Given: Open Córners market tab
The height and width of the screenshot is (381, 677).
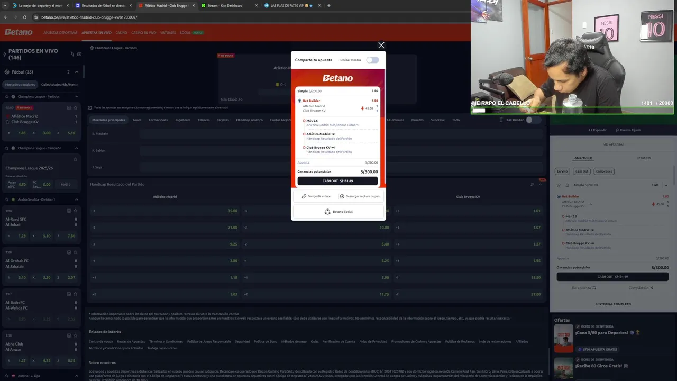Looking at the screenshot, I should pos(204,120).
